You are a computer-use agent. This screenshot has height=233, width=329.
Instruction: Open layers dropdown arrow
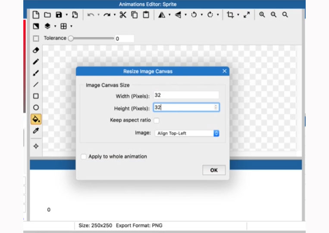point(55,26)
